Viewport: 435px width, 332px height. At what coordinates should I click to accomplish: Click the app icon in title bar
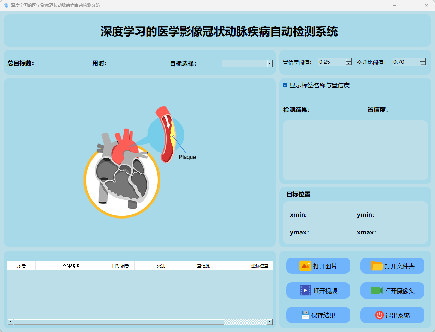[x=6, y=5]
